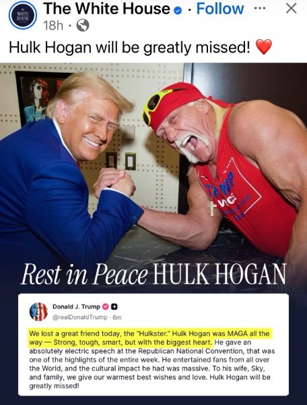Click the pink verified badge next to Trump
The height and width of the screenshot is (405, 307).
tap(105, 306)
